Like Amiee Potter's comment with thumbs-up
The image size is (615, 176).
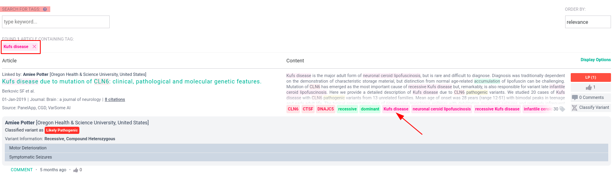[76, 170]
